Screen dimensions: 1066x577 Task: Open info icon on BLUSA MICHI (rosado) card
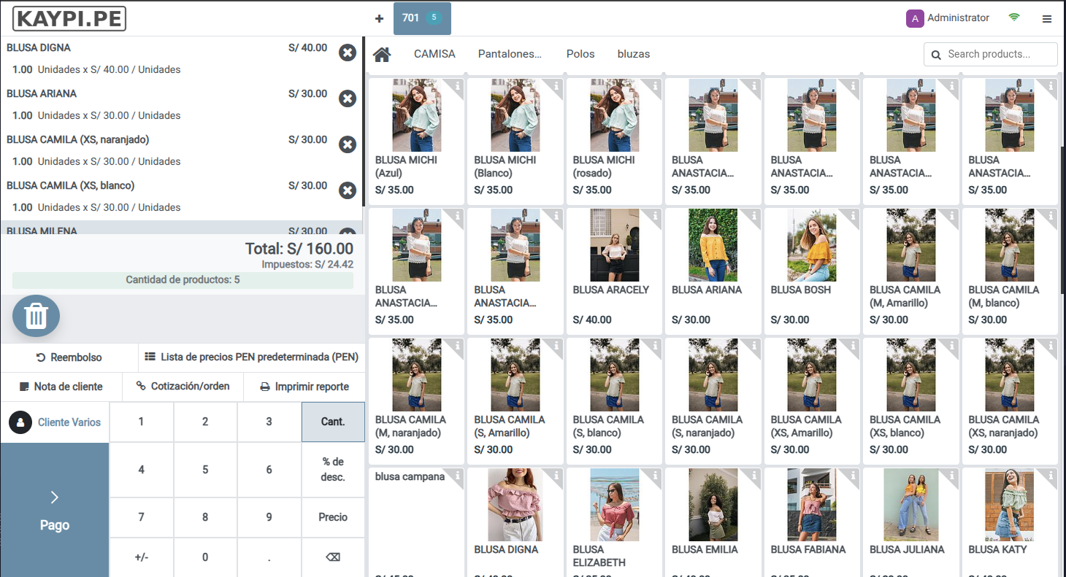[x=655, y=85]
